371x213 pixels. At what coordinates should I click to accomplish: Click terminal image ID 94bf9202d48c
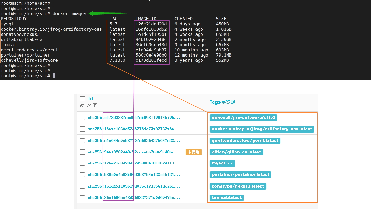coord(151,40)
